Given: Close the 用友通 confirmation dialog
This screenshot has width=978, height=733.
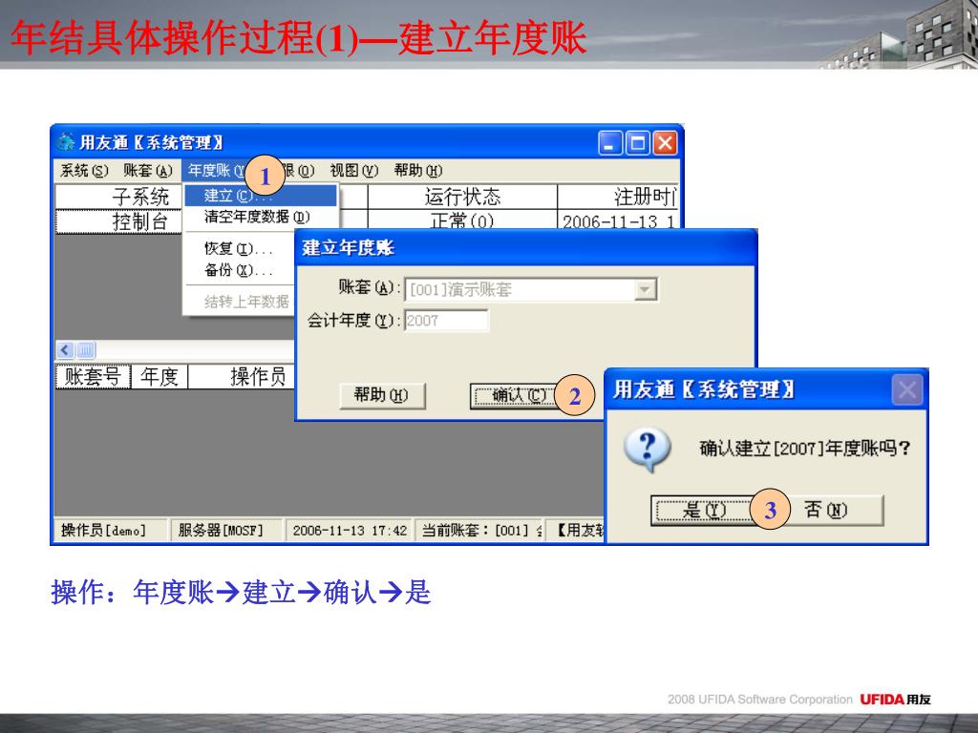Looking at the screenshot, I should point(907,390).
